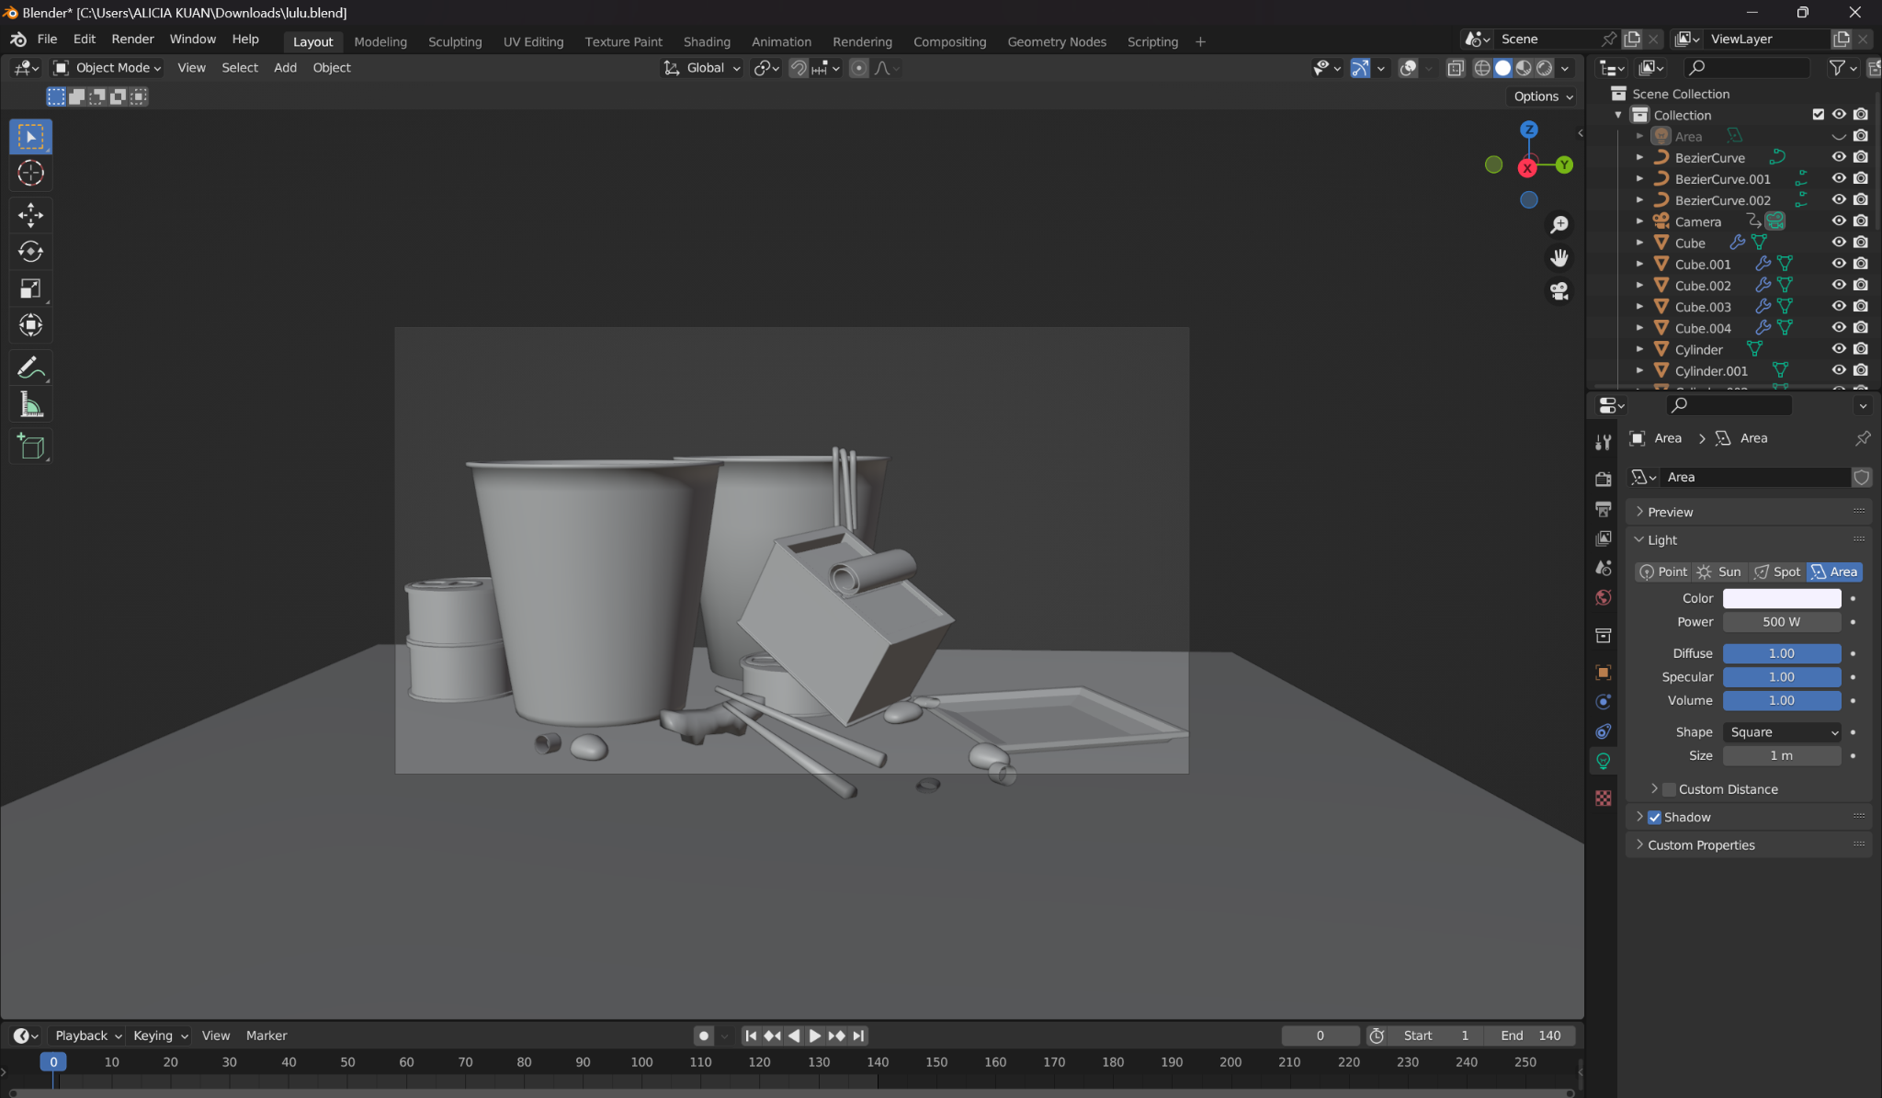Open the Render properties tab
The image size is (1882, 1098).
(x=1603, y=479)
